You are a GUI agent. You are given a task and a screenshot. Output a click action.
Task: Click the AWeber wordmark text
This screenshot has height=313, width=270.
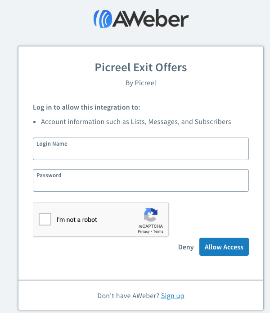(151, 18)
